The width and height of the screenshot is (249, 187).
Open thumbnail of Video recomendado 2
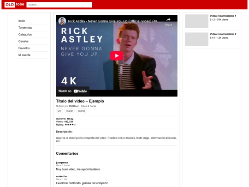[196, 39]
